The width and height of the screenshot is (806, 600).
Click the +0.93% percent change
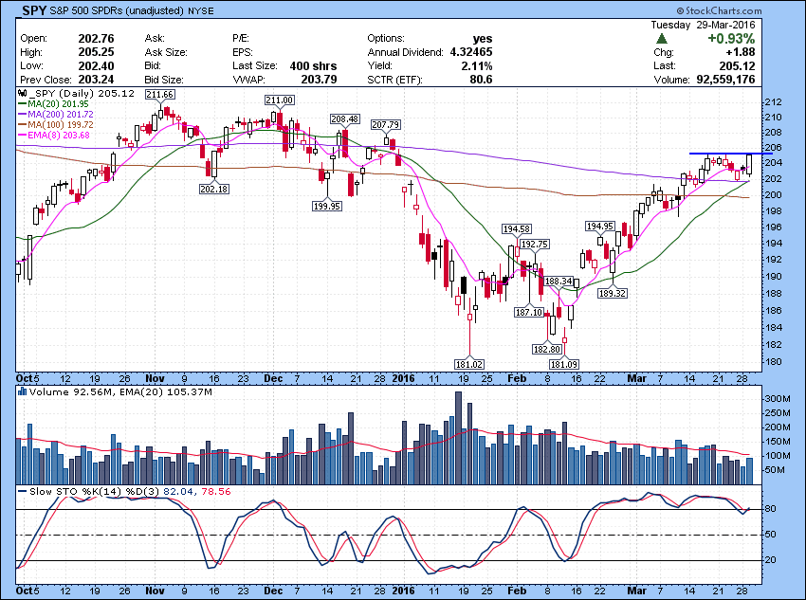click(x=731, y=39)
